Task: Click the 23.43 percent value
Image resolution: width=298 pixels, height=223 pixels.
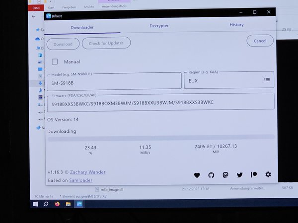Action: point(90,148)
